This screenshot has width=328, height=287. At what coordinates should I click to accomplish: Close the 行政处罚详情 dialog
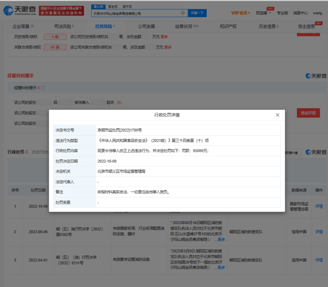point(277,115)
